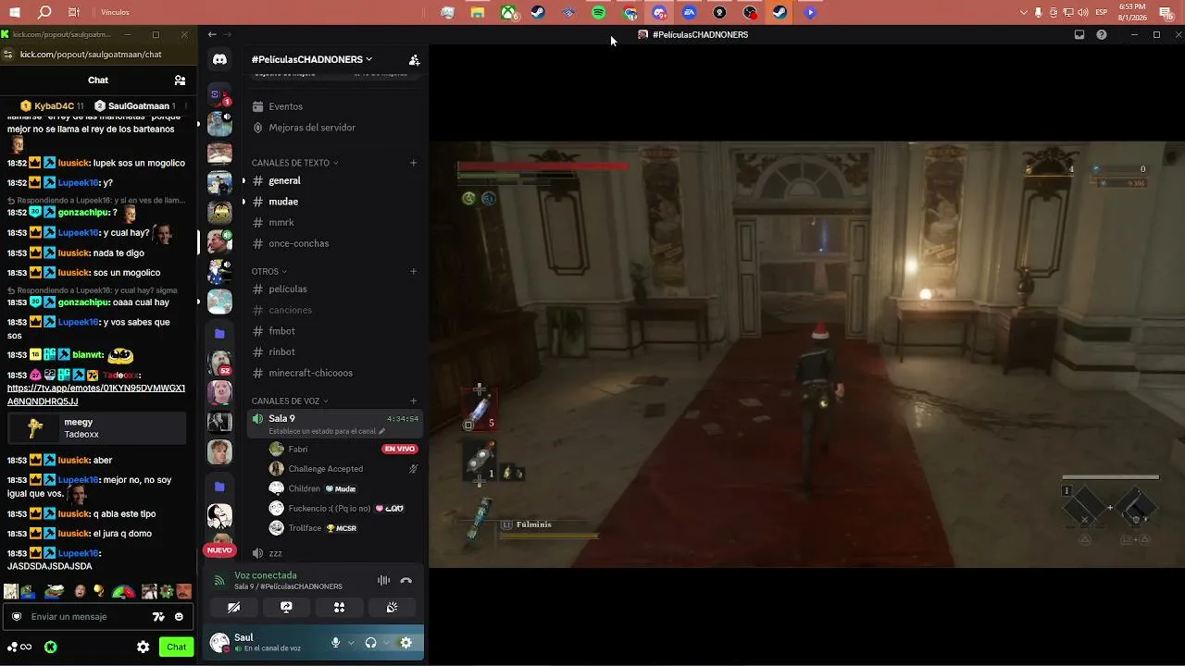Open headphone output options arrow
The image size is (1185, 666).
click(x=386, y=643)
